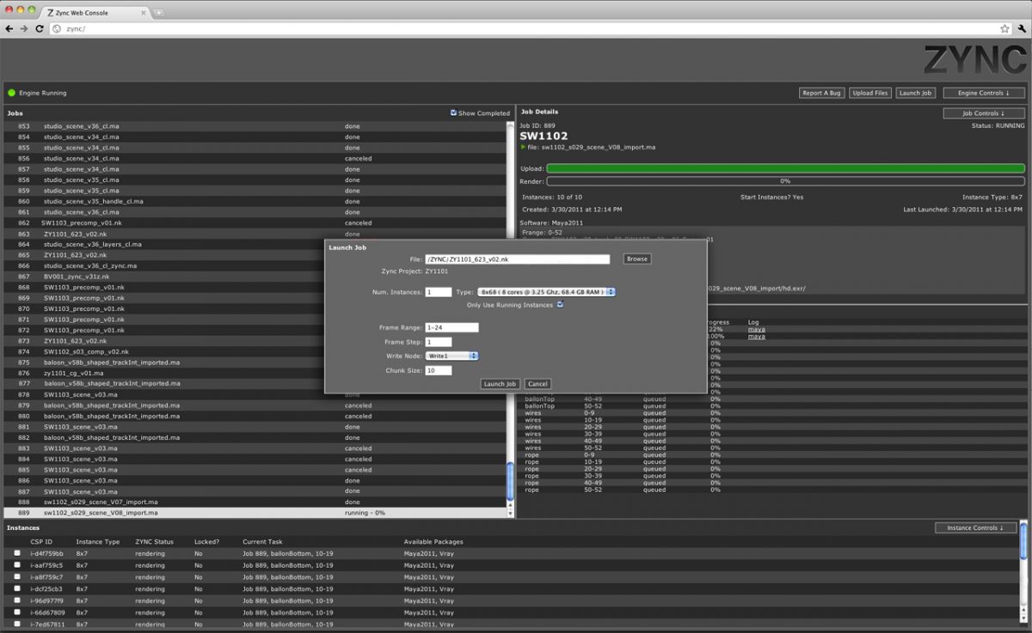The image size is (1032, 633).
Task: Click the green Engine Running status indicator
Action: tap(9, 93)
